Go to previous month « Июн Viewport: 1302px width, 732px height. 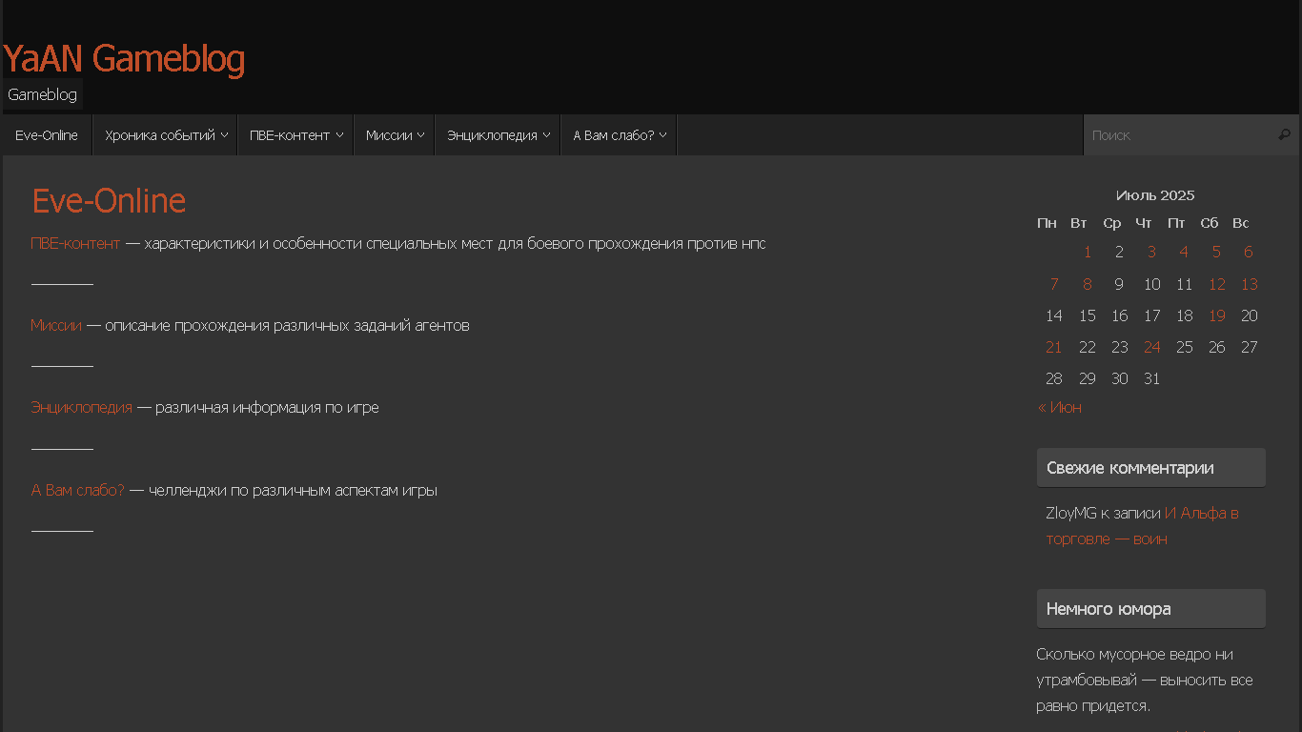[1059, 407]
